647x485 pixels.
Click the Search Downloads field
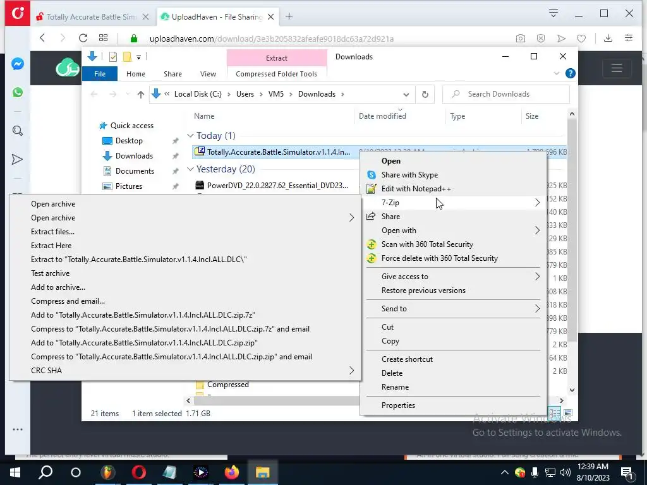point(506,94)
